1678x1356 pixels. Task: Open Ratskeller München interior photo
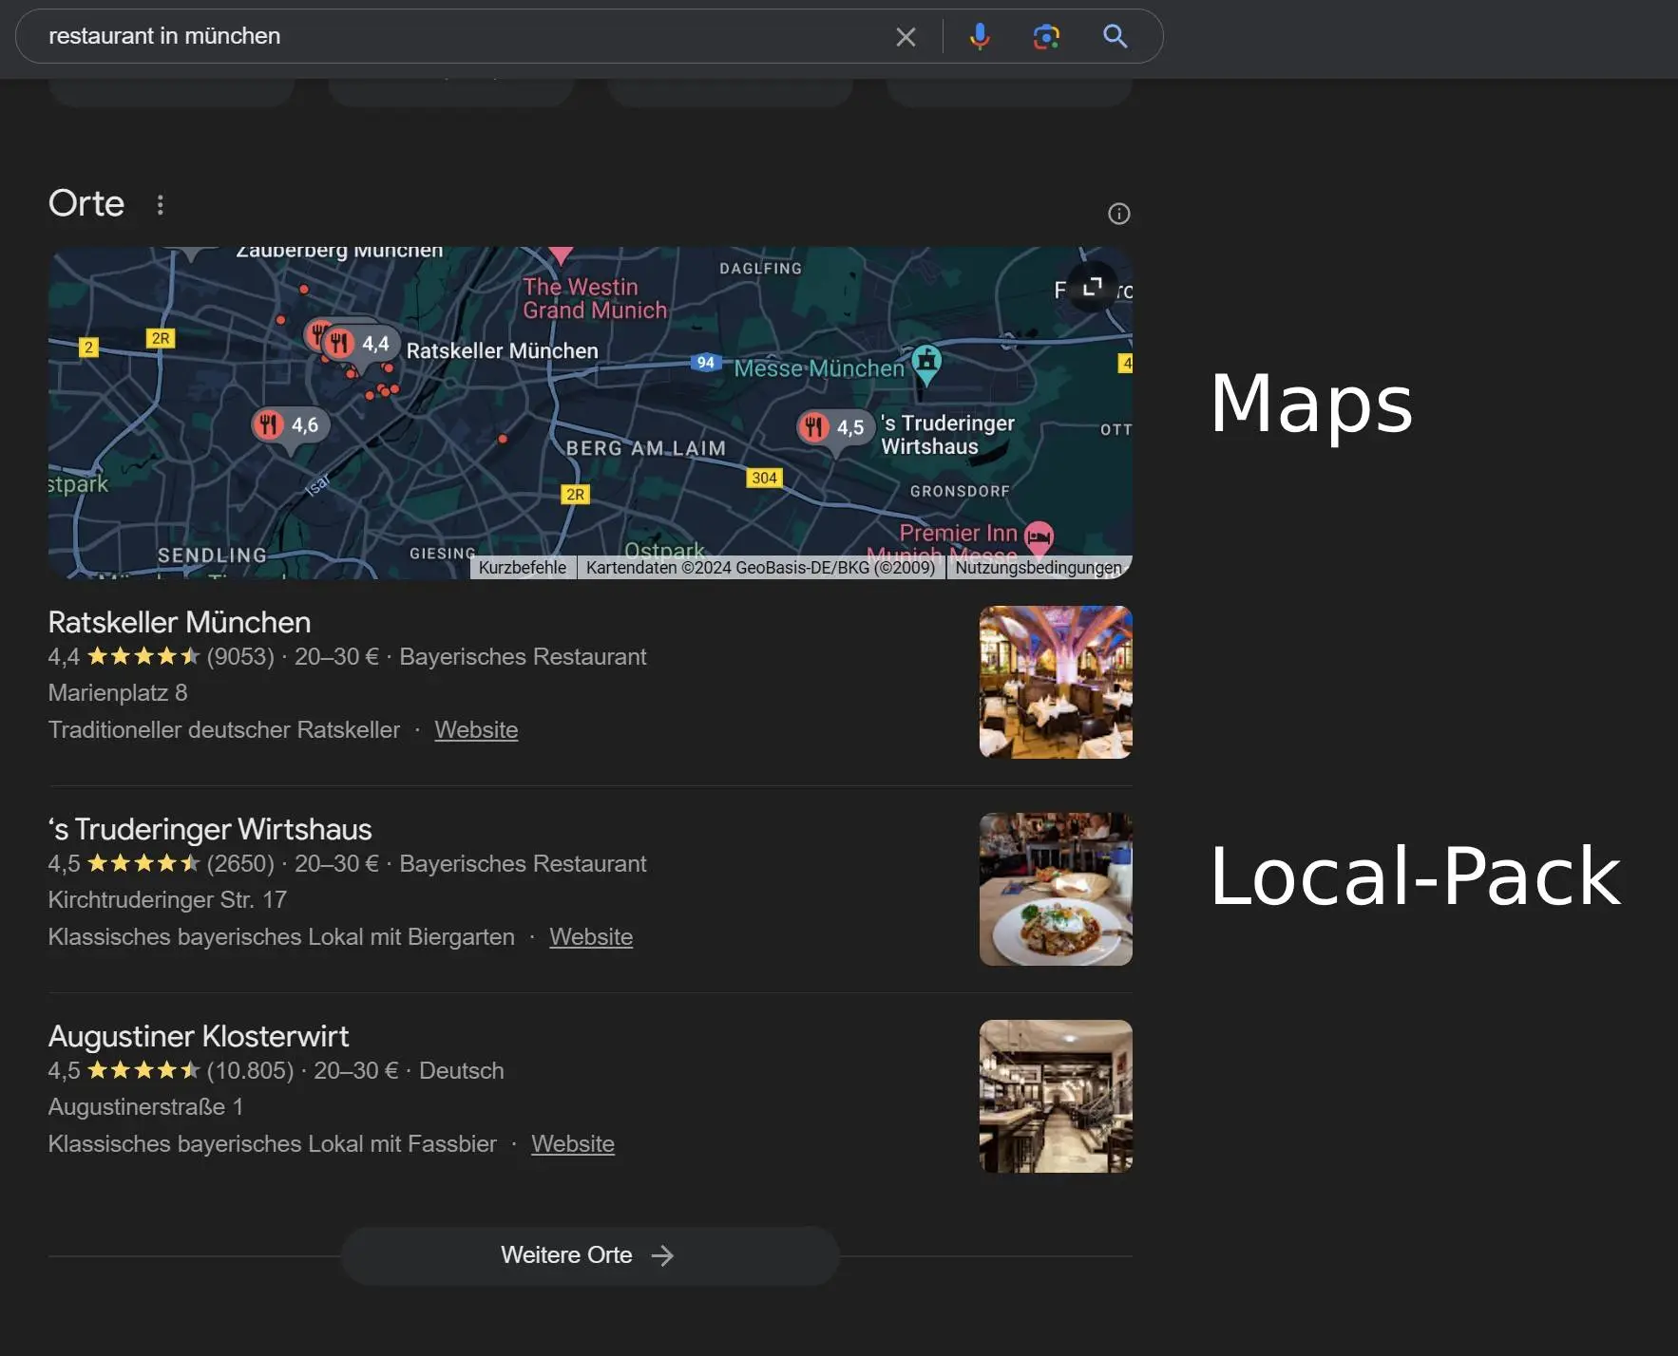[x=1056, y=682]
